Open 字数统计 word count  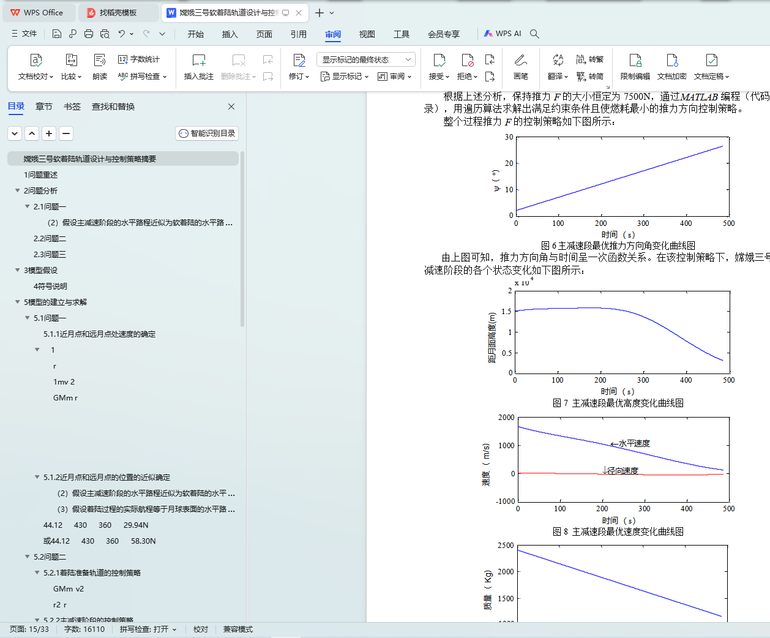tap(138, 59)
